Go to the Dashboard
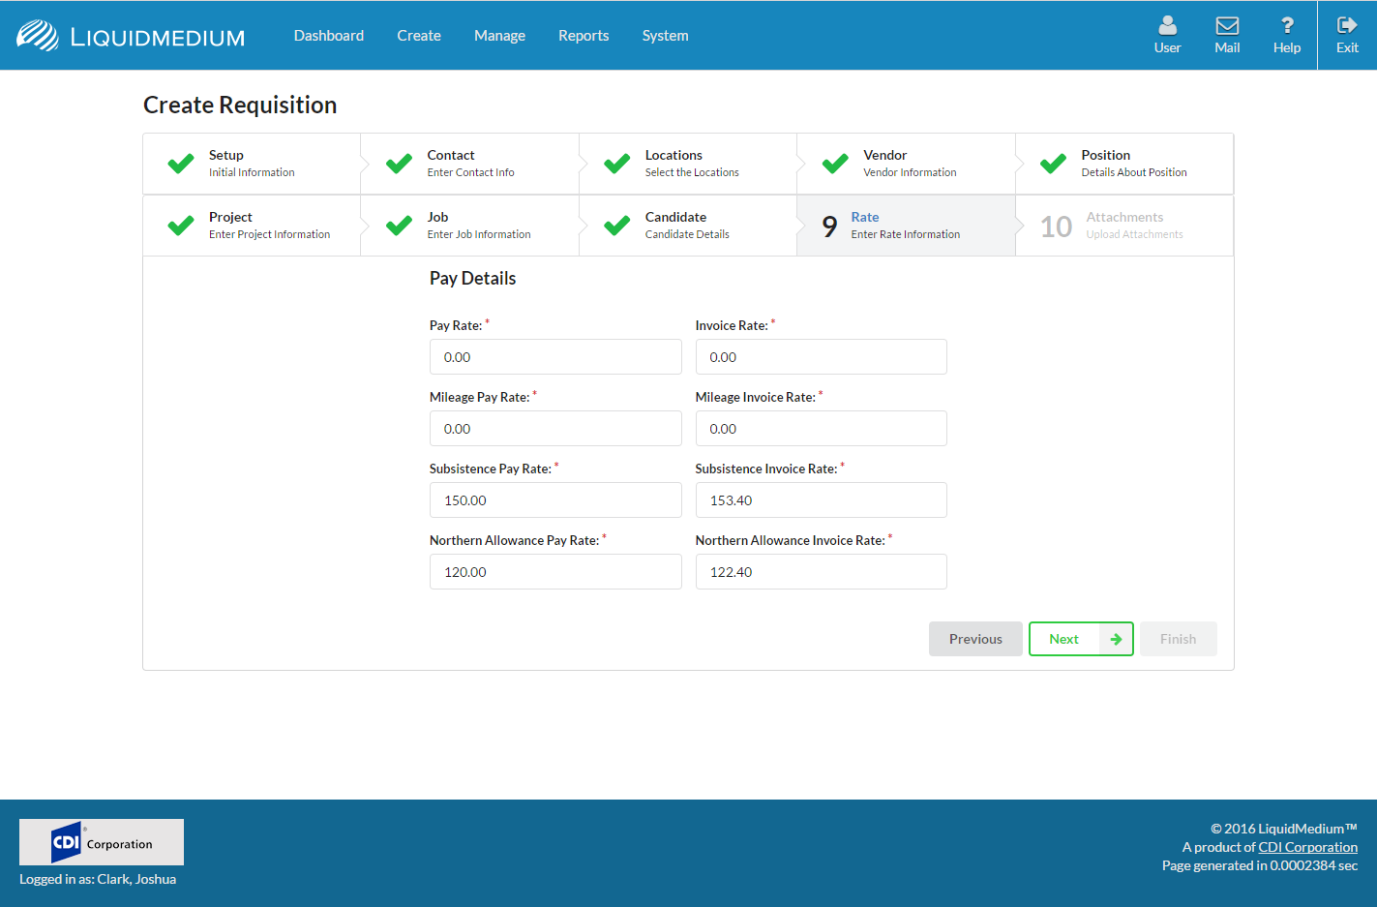 click(x=329, y=36)
